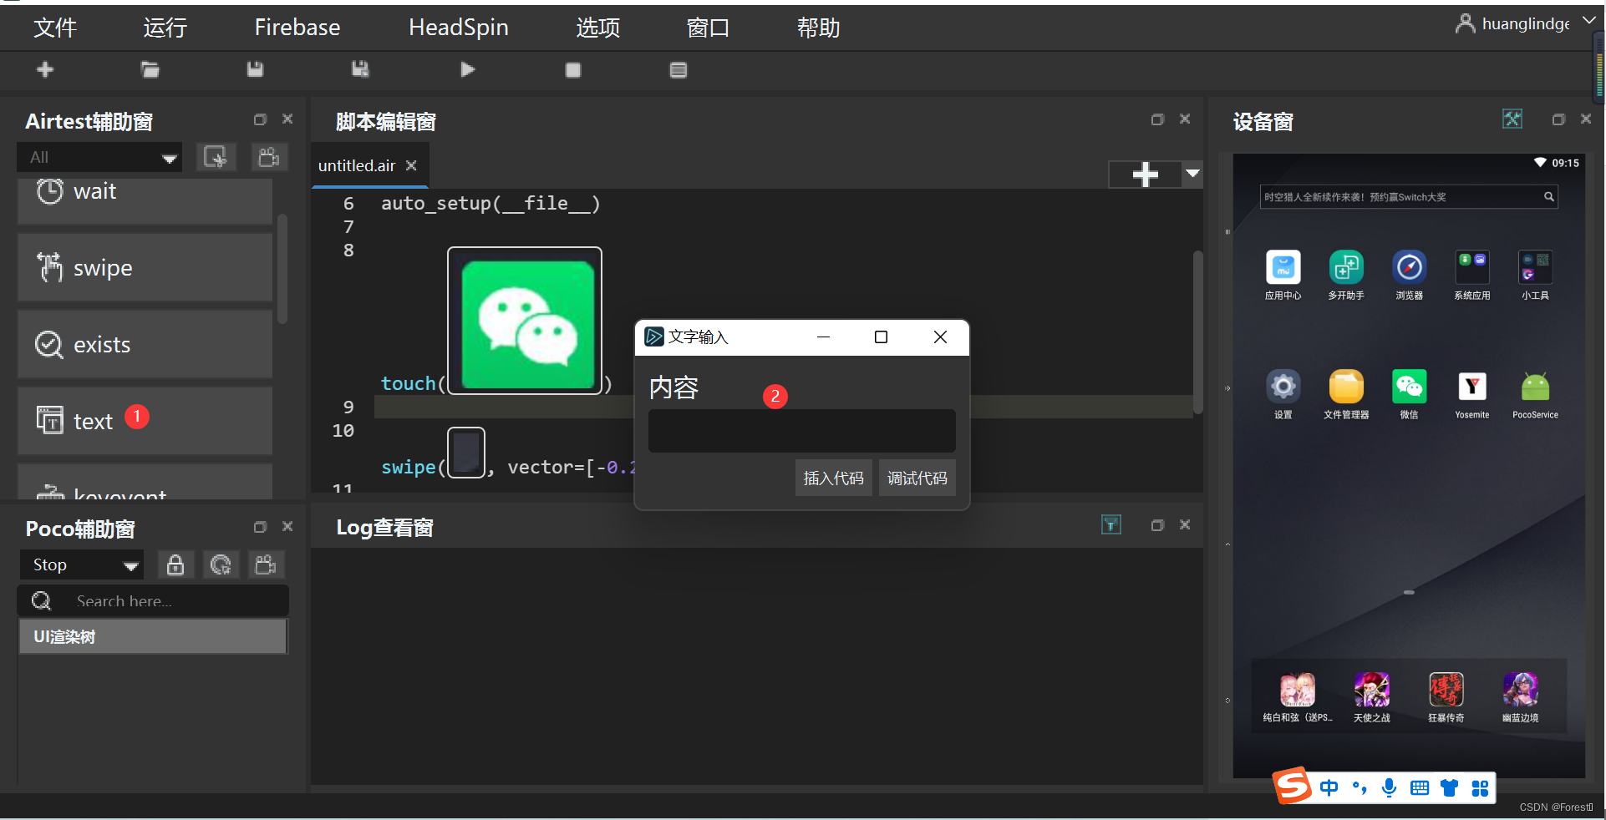Viewport: 1606px width, 820px height.
Task: Open the 选项 menu
Action: [598, 28]
